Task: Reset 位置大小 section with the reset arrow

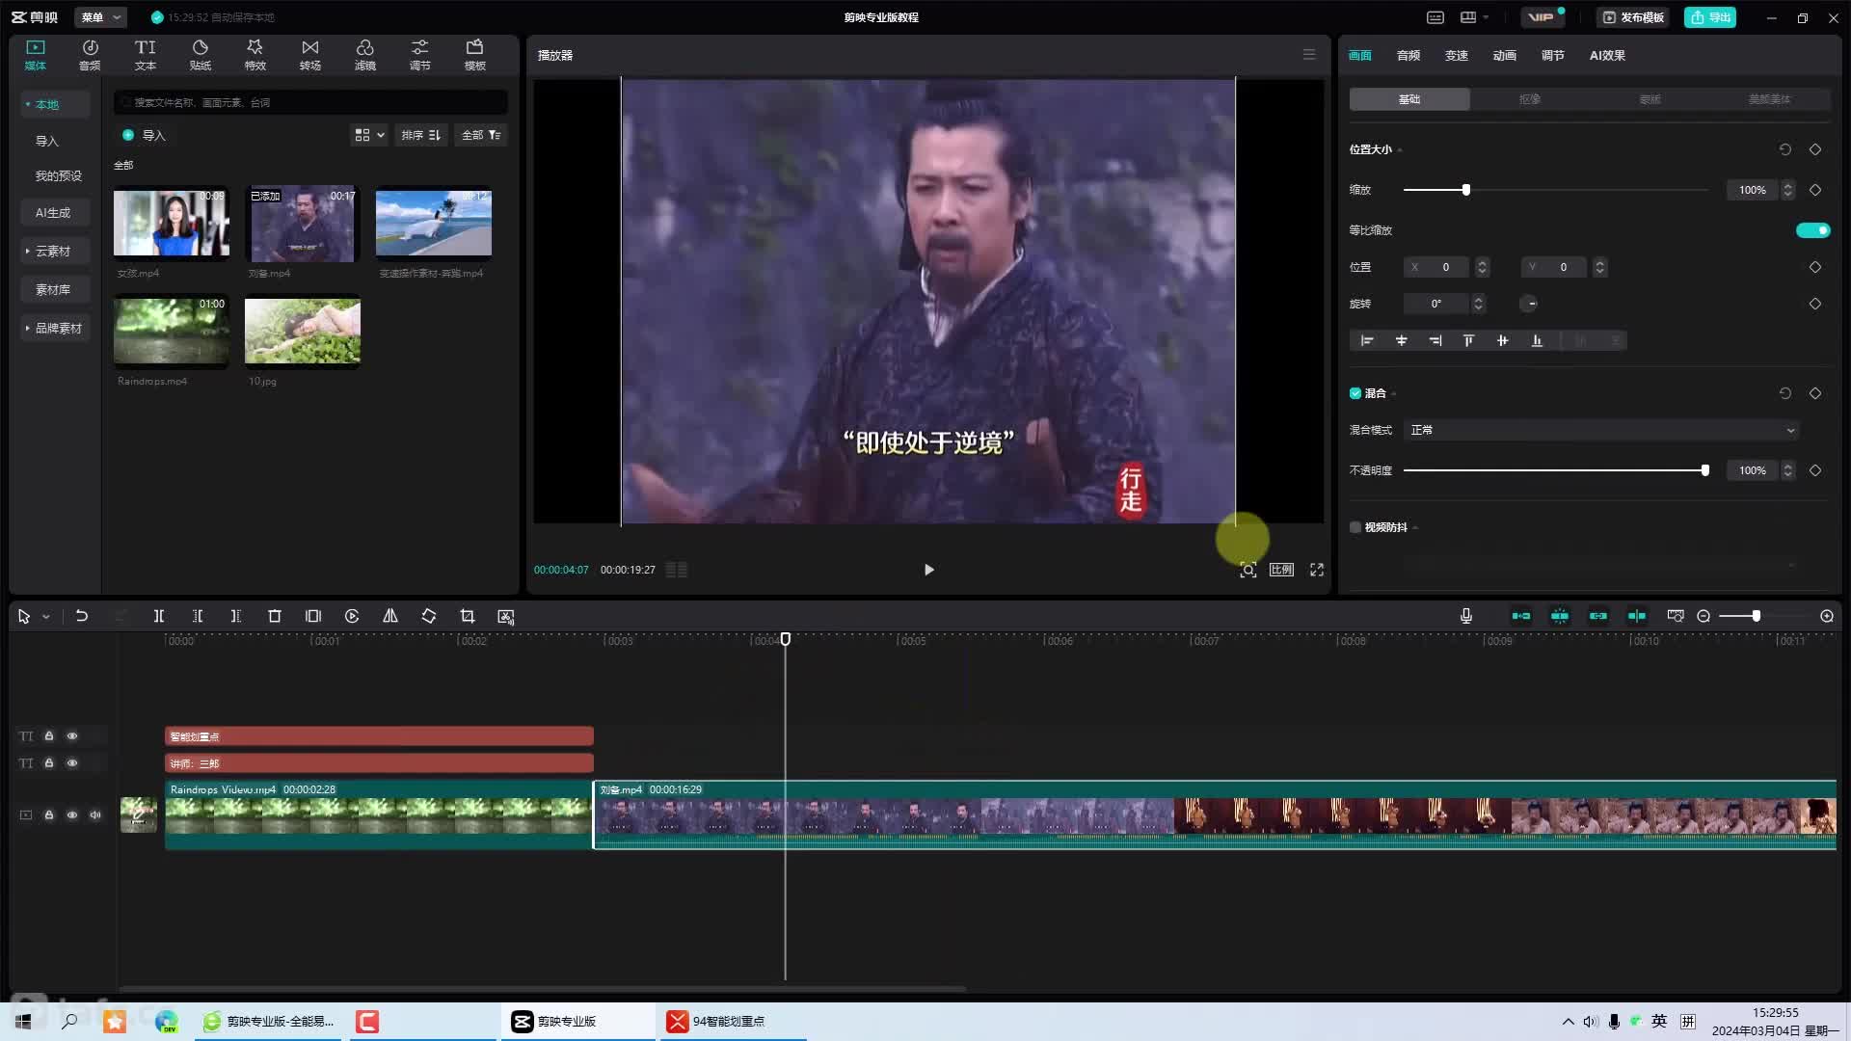Action: pos(1785,149)
